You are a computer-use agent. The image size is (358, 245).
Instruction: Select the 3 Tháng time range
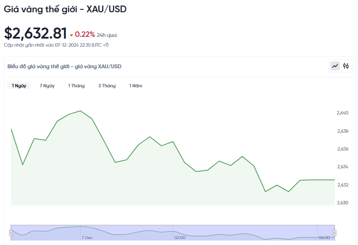107,86
